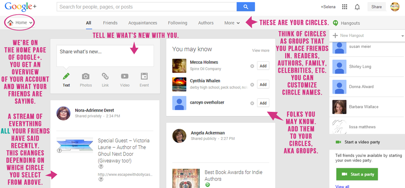Add Mecca Holmes to circles
This screenshot has height=188, width=405.
tap(263, 66)
